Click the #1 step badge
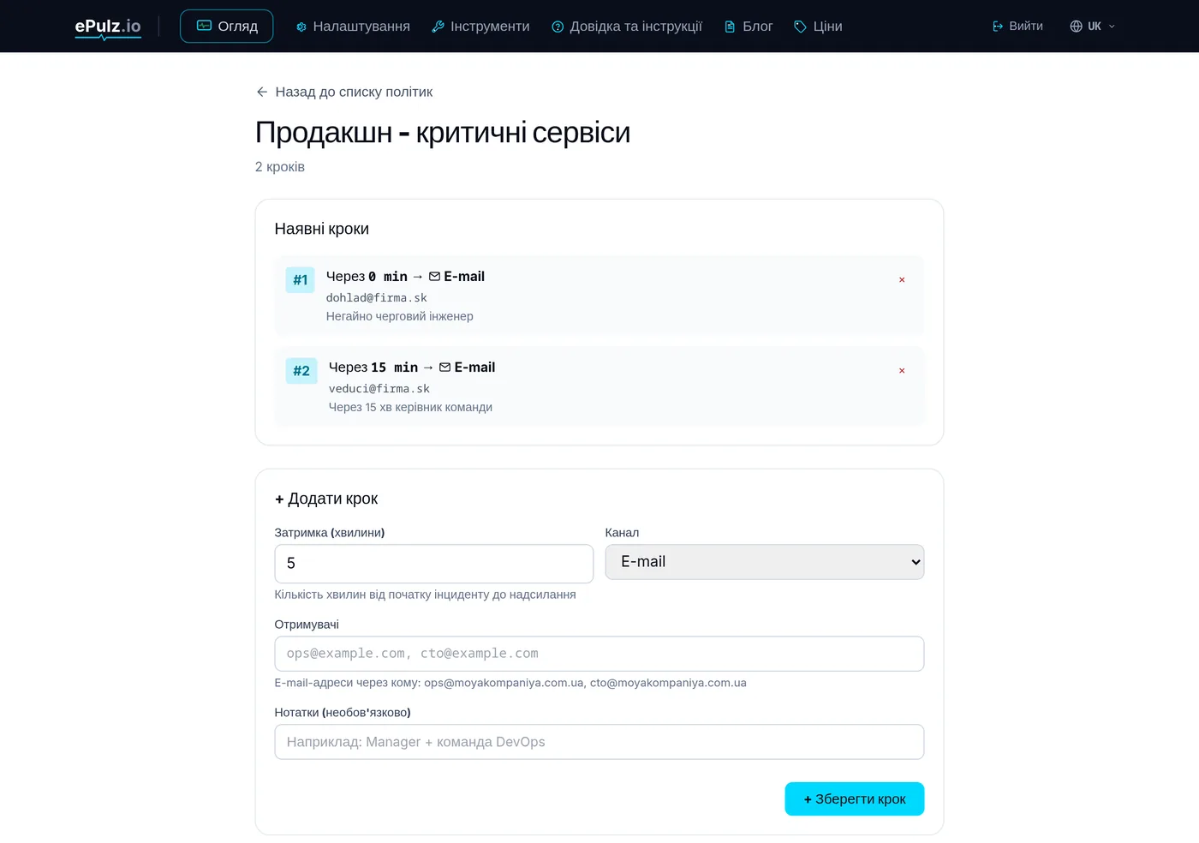 pyautogui.click(x=300, y=280)
